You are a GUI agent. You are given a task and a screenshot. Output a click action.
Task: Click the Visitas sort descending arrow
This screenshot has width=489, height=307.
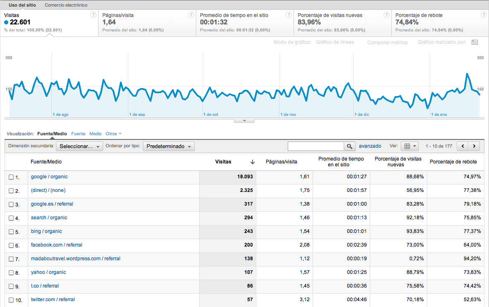(253, 162)
